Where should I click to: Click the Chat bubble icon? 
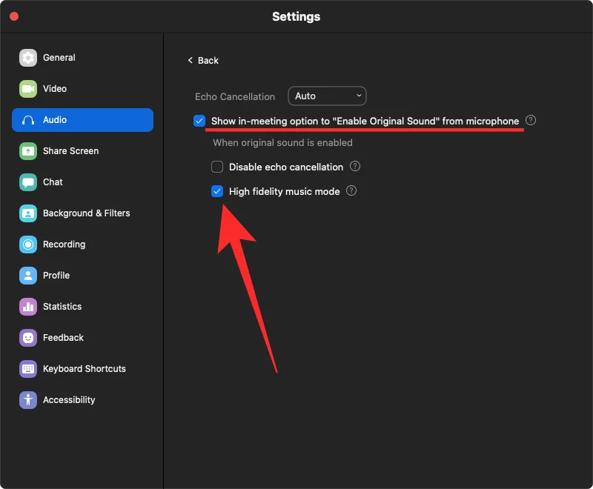click(28, 182)
